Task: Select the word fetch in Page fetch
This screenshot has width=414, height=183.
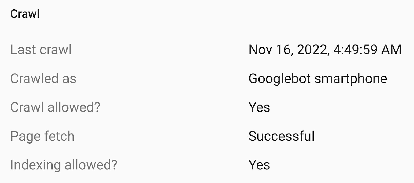Action: [x=59, y=136]
